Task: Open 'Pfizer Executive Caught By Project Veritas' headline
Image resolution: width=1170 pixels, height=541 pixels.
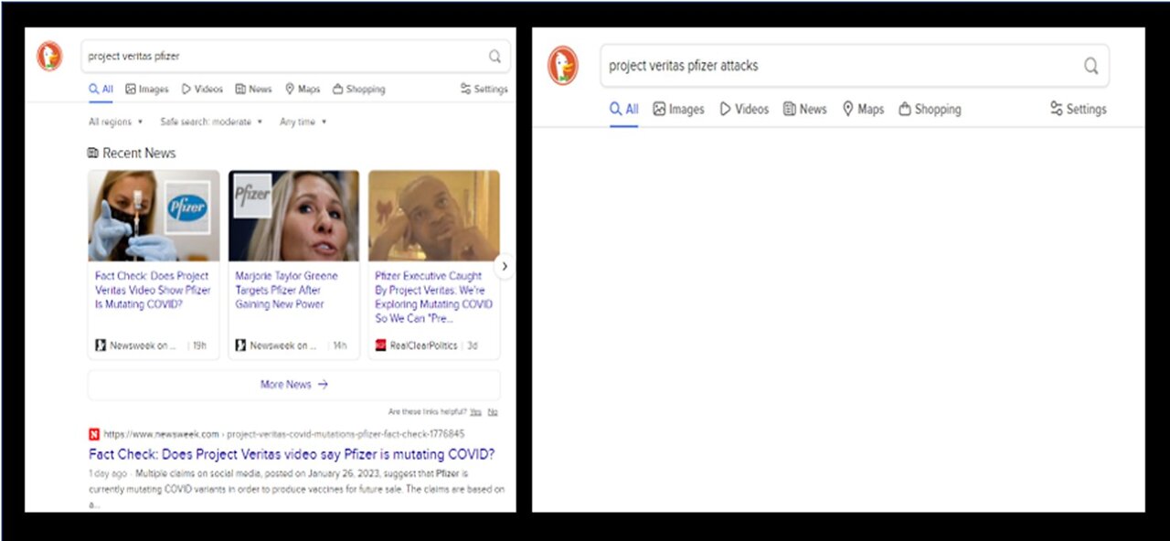Action: [434, 297]
